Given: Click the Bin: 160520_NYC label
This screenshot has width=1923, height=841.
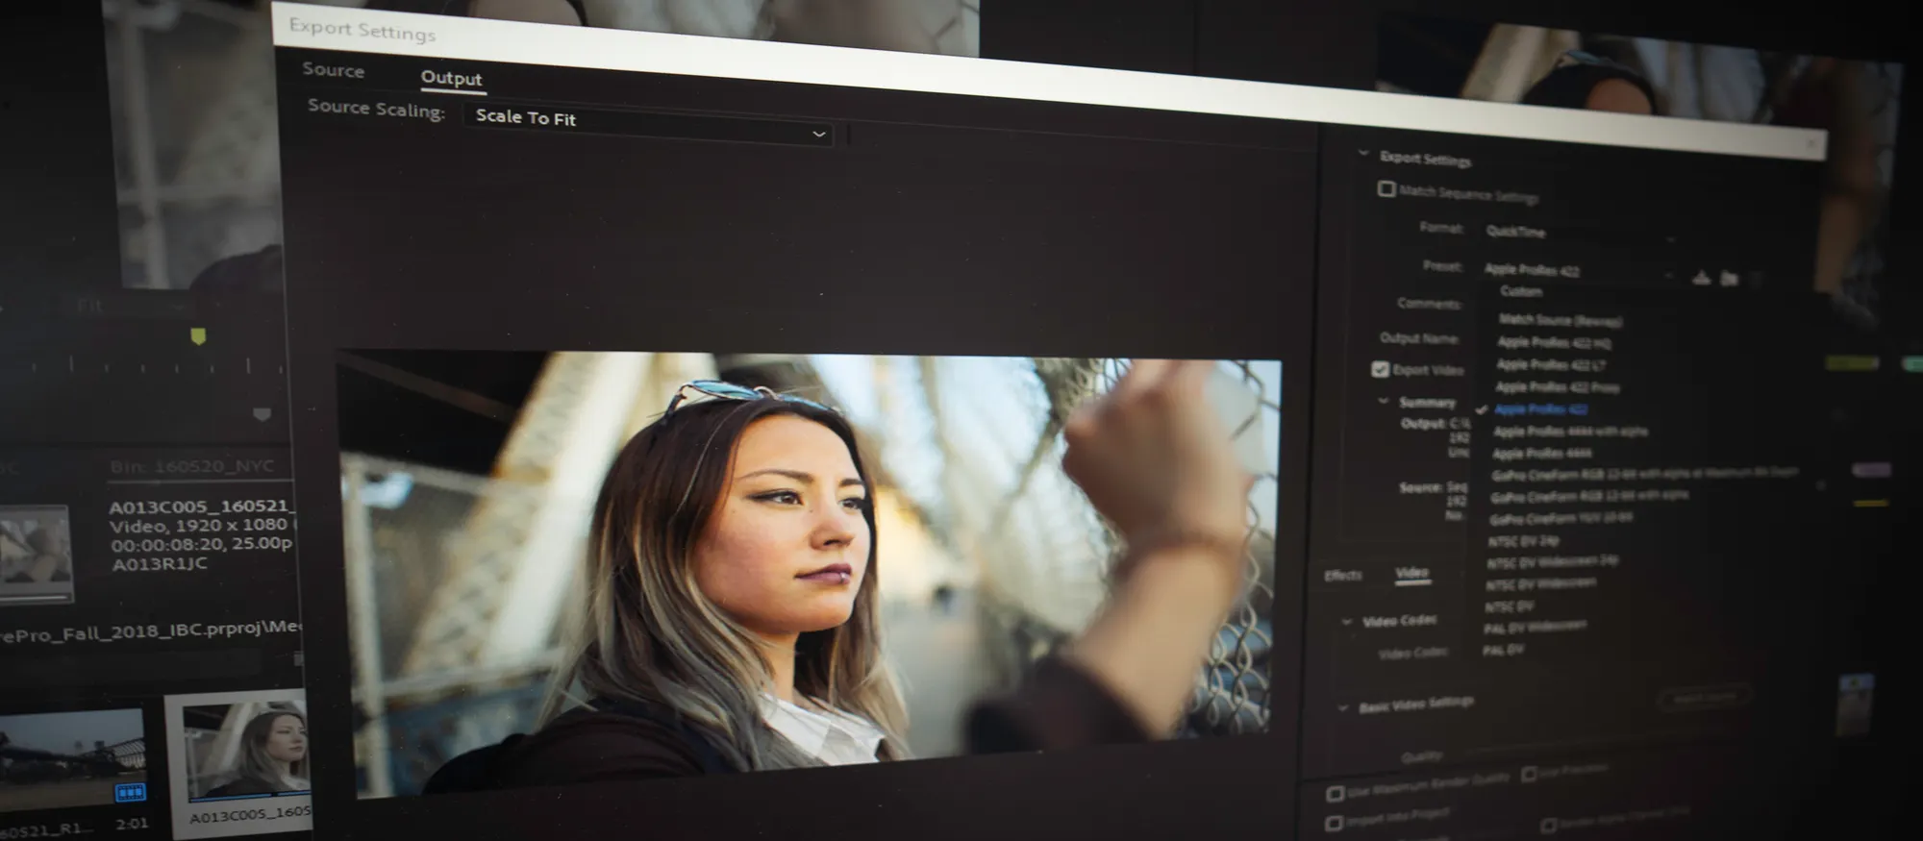Looking at the screenshot, I should 192,467.
